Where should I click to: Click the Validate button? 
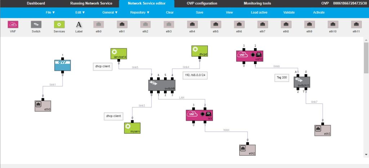[289, 13]
